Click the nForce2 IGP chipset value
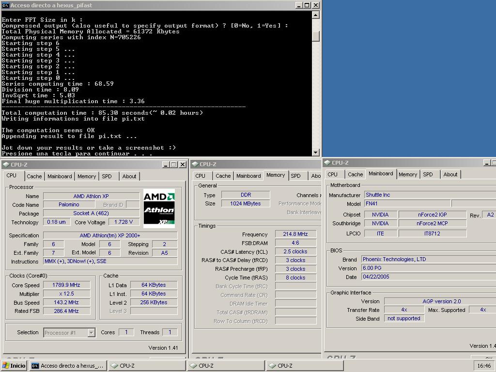Screen dimensions: 496x372 tap(433, 215)
